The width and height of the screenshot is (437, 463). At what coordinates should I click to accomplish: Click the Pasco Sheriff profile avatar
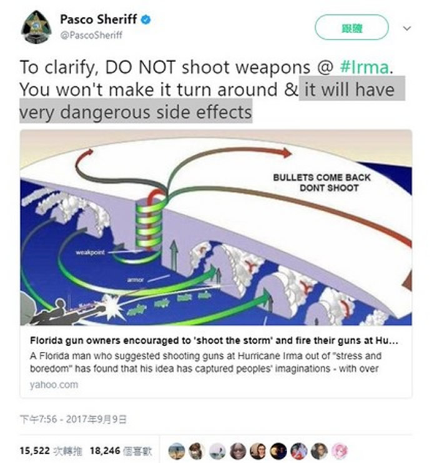[36, 27]
